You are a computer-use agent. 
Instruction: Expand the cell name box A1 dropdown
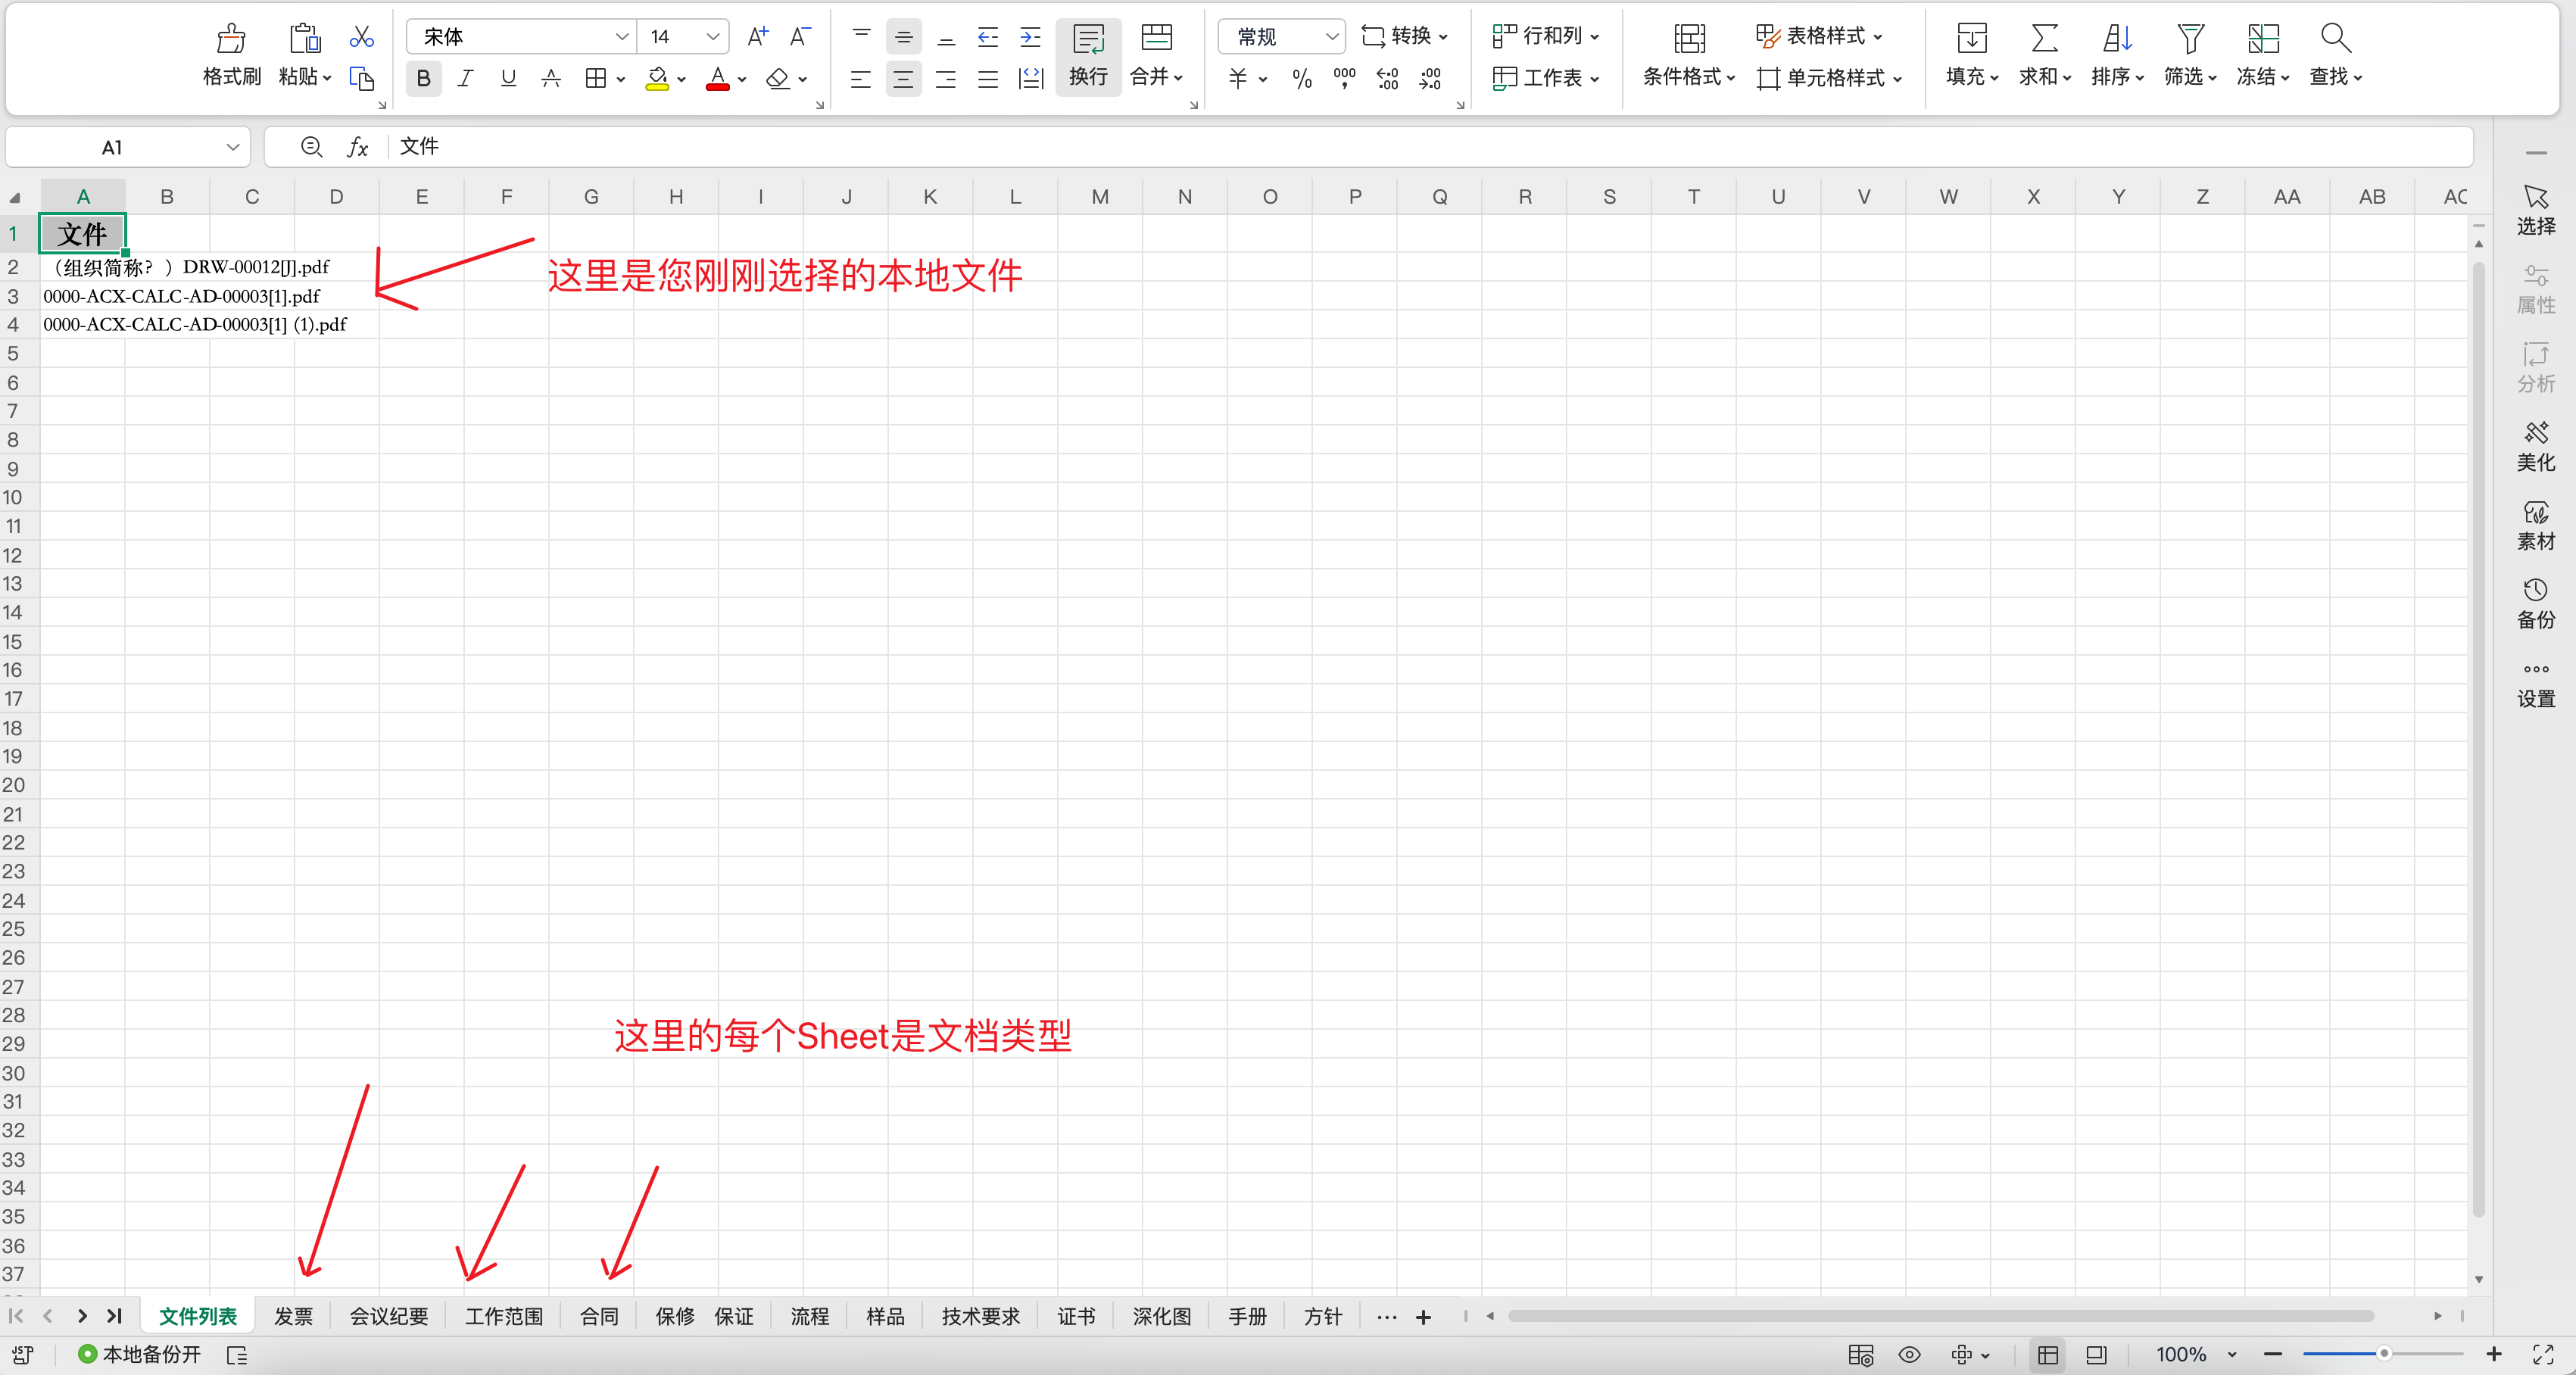[233, 147]
